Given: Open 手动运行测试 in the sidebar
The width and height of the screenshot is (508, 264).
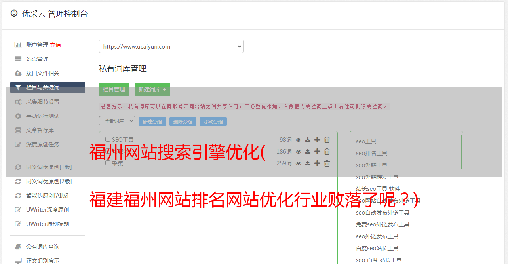Looking at the screenshot, I should click(43, 116).
